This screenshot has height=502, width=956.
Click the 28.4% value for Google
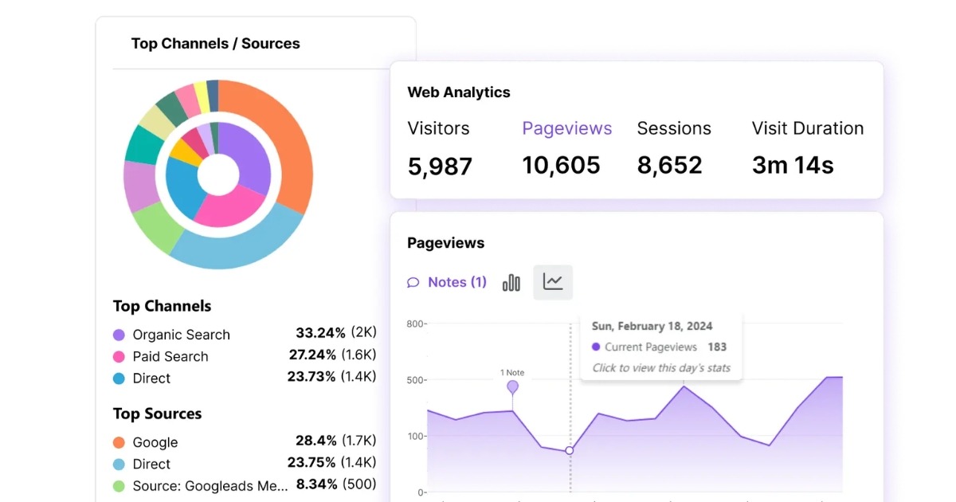[315, 440]
